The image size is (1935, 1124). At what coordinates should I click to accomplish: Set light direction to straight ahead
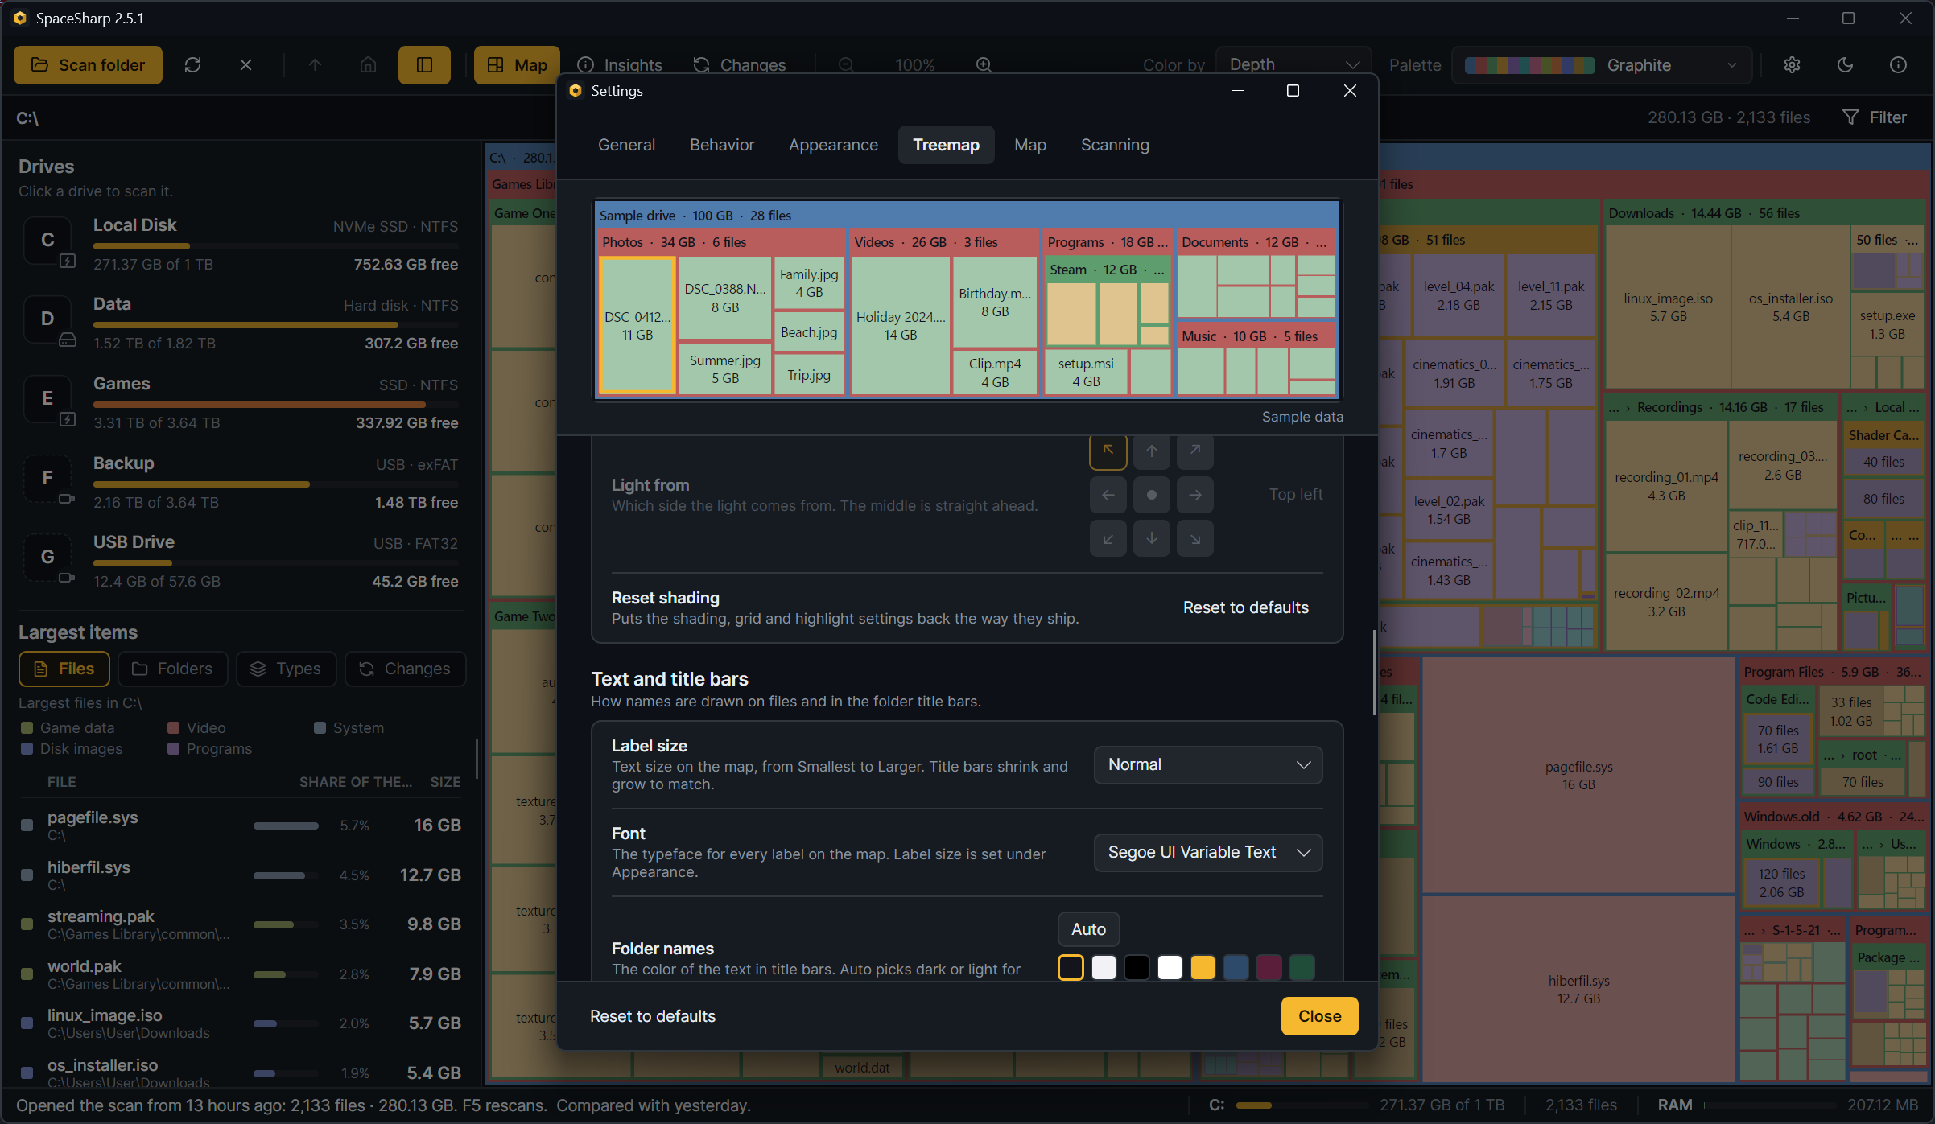pos(1152,495)
